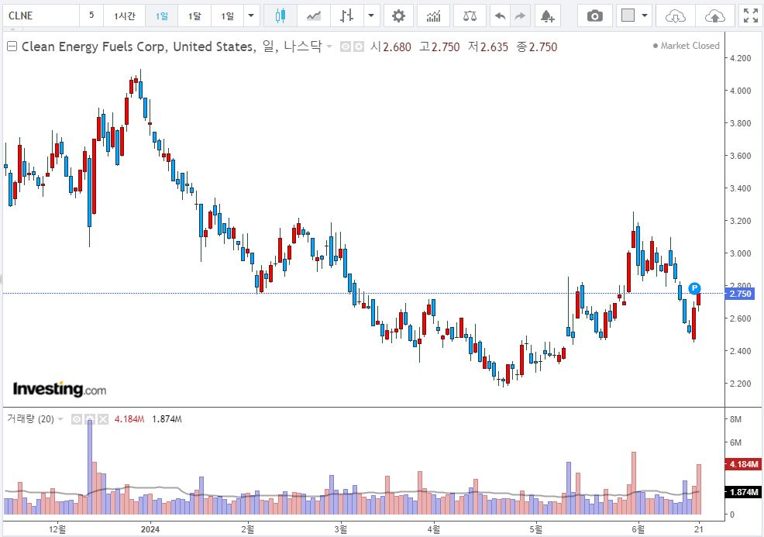Click the gray layout square swatch
Screen dimensions: 764x537
[628, 15]
